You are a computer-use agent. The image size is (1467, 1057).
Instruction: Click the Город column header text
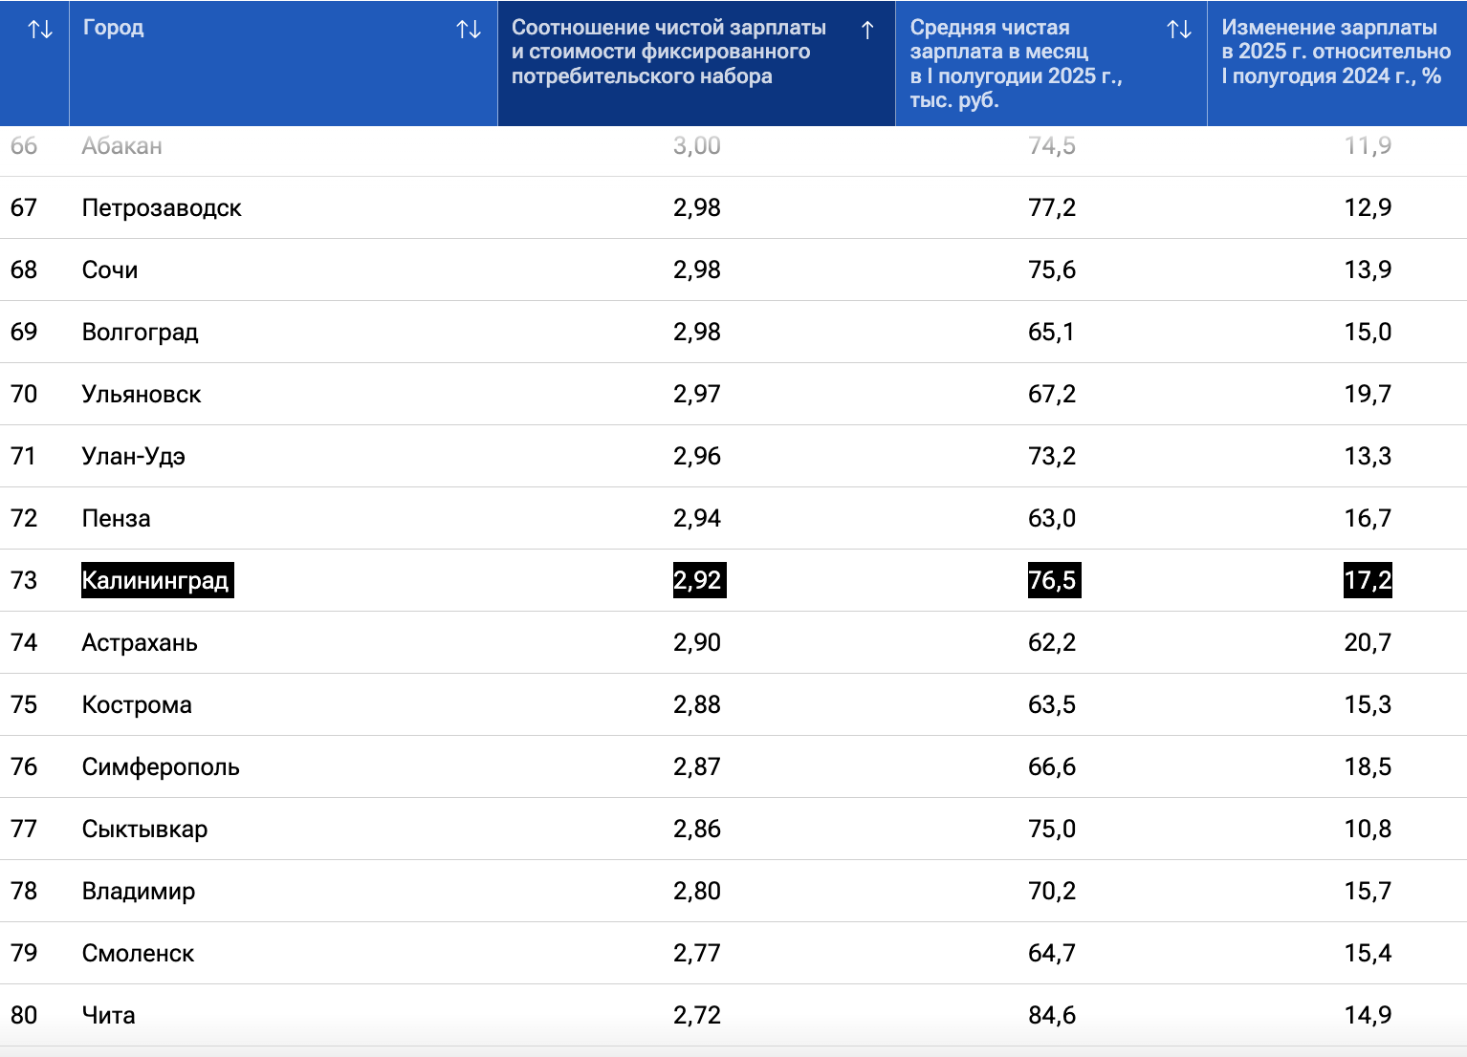point(113,28)
